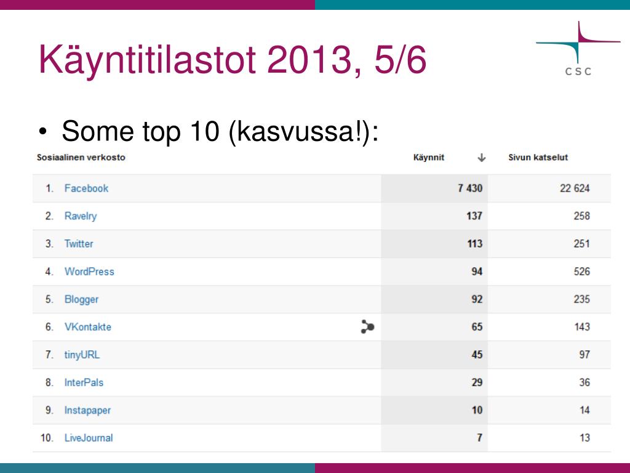Image resolution: width=630 pixels, height=473 pixels.
Task: Select the visits value 7 430
Action: click(470, 188)
